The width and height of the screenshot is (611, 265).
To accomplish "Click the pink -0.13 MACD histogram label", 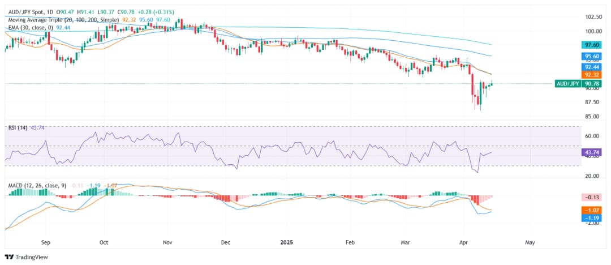I will pos(592,197).
